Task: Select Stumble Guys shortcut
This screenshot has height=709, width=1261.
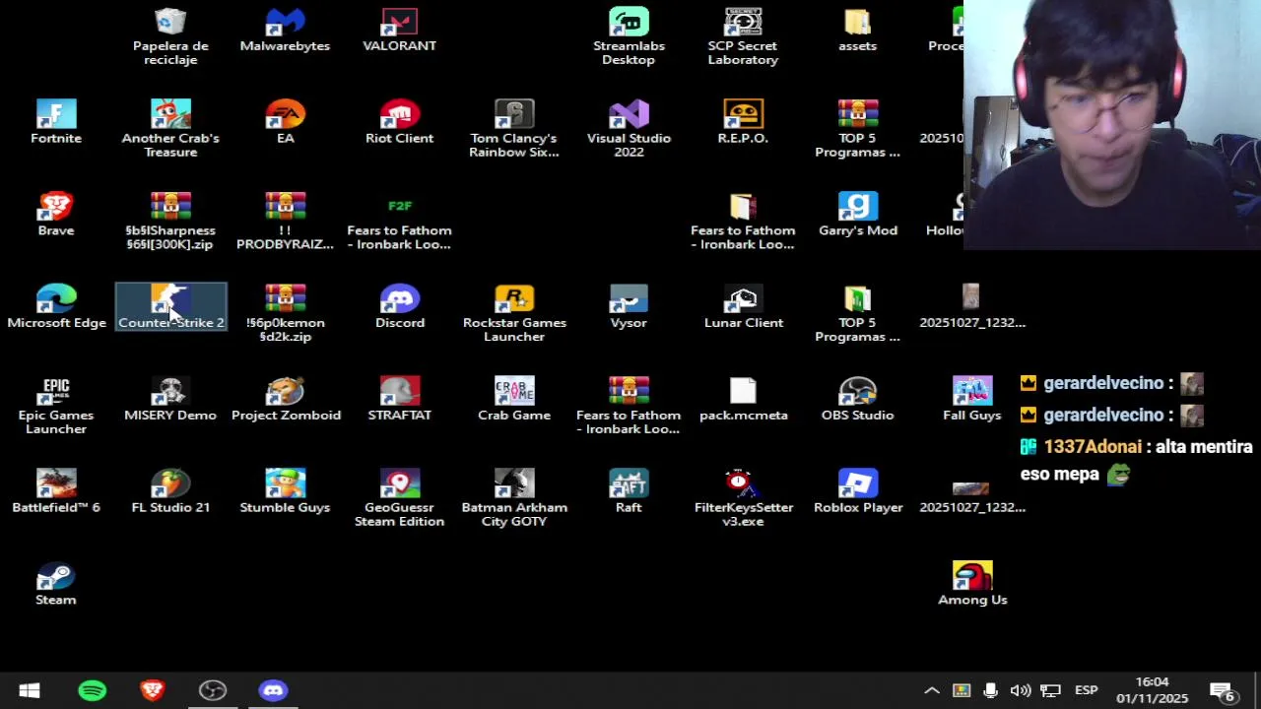Action: [x=285, y=492]
